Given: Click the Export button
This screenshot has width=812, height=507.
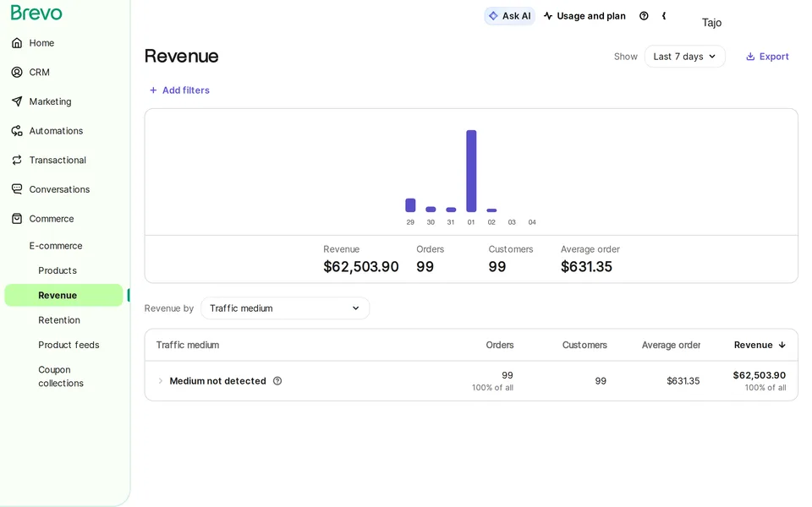Looking at the screenshot, I should pos(767,57).
